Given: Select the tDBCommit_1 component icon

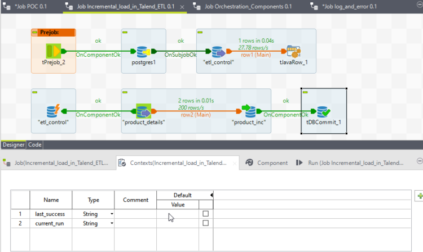Looking at the screenshot, I should pyautogui.click(x=324, y=111).
